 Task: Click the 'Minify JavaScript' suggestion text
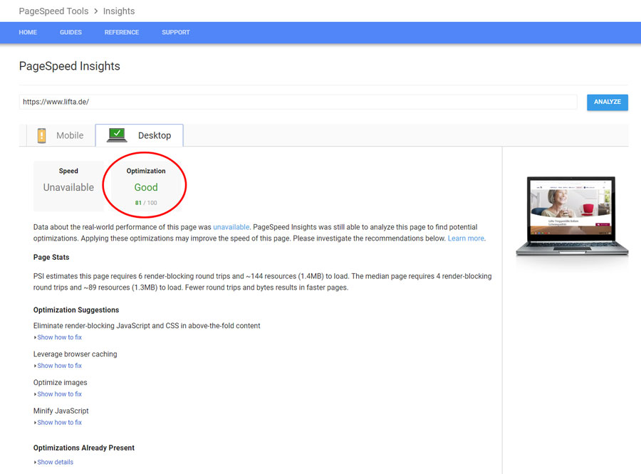[61, 411]
